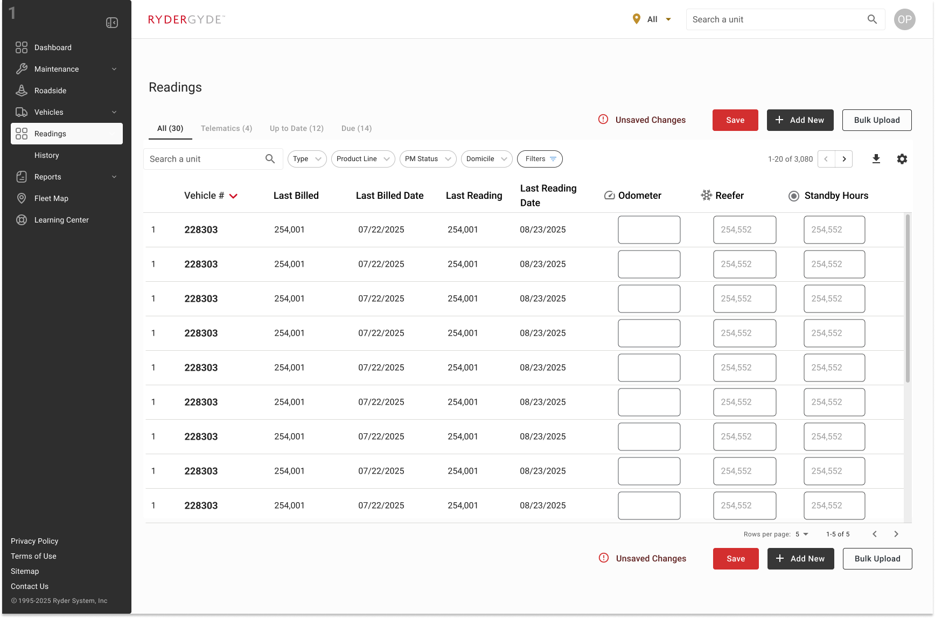Image resolution: width=935 pixels, height=618 pixels.
Task: Open the All location dropdown
Action: [x=653, y=19]
